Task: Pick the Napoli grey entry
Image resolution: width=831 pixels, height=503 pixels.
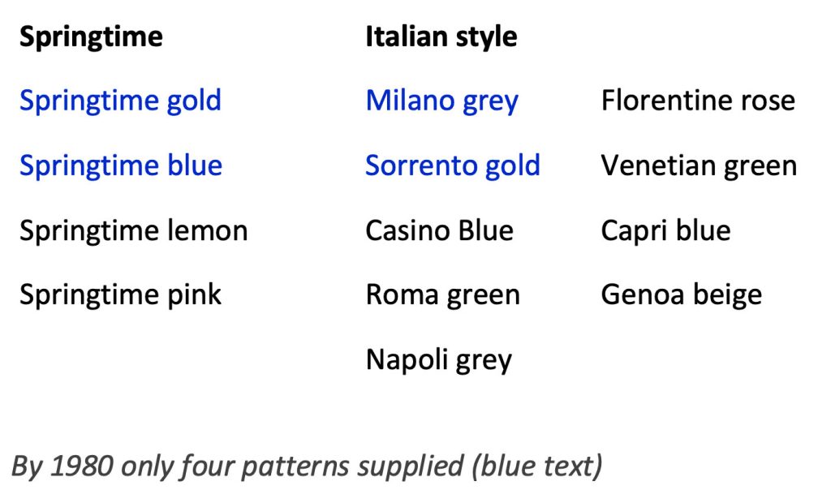Action: click(x=438, y=359)
